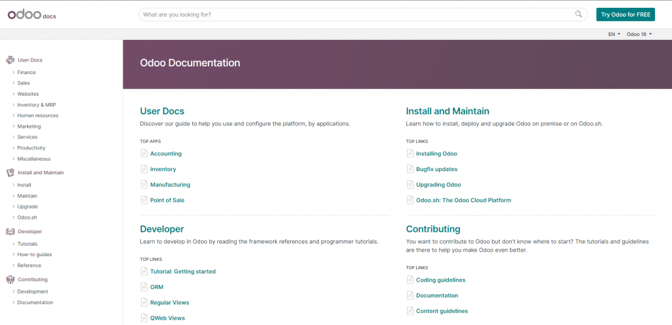Viewport: 672px width, 325px height.
Task: Open the Developer section heading
Action: pyautogui.click(x=162, y=229)
